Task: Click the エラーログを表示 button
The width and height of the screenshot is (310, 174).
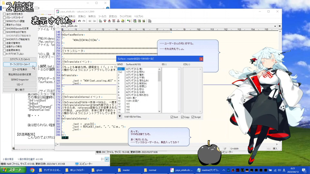Action: point(20,70)
